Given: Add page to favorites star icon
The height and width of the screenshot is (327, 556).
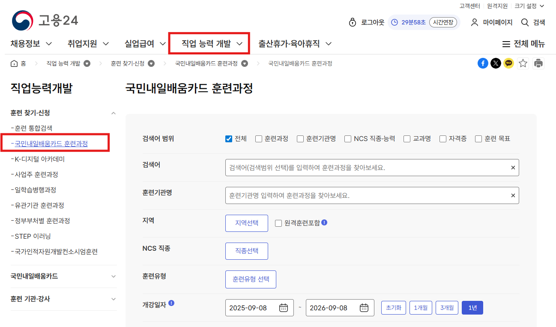Looking at the screenshot, I should 523,63.
